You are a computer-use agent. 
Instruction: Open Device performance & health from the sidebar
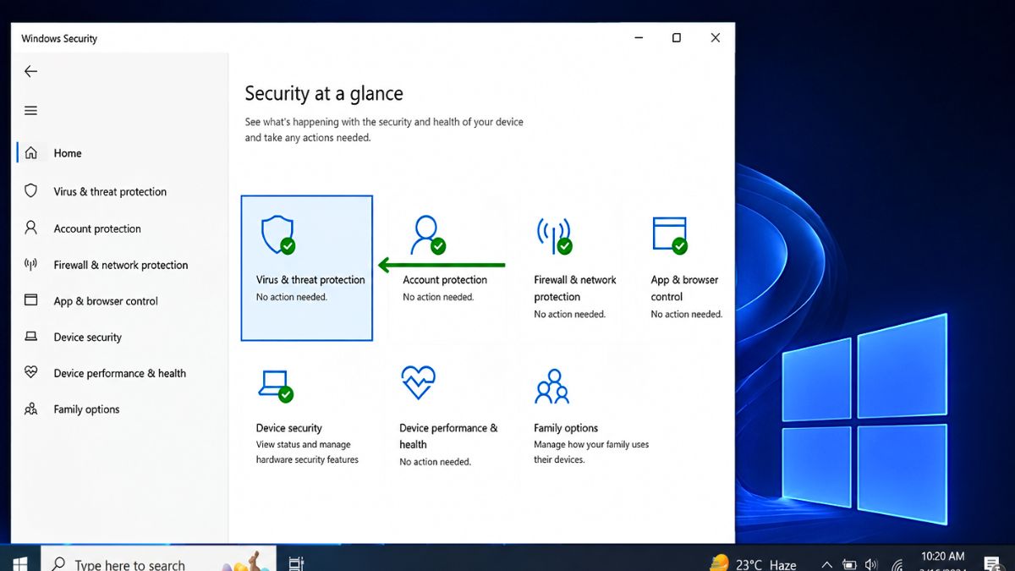(x=120, y=373)
